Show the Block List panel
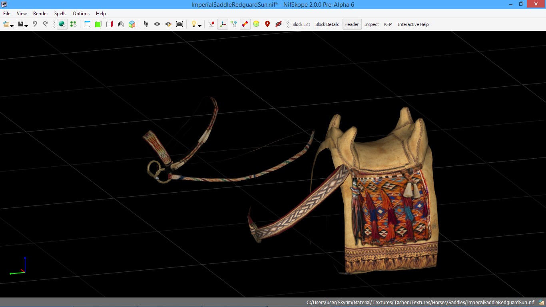The width and height of the screenshot is (546, 307). [x=301, y=24]
